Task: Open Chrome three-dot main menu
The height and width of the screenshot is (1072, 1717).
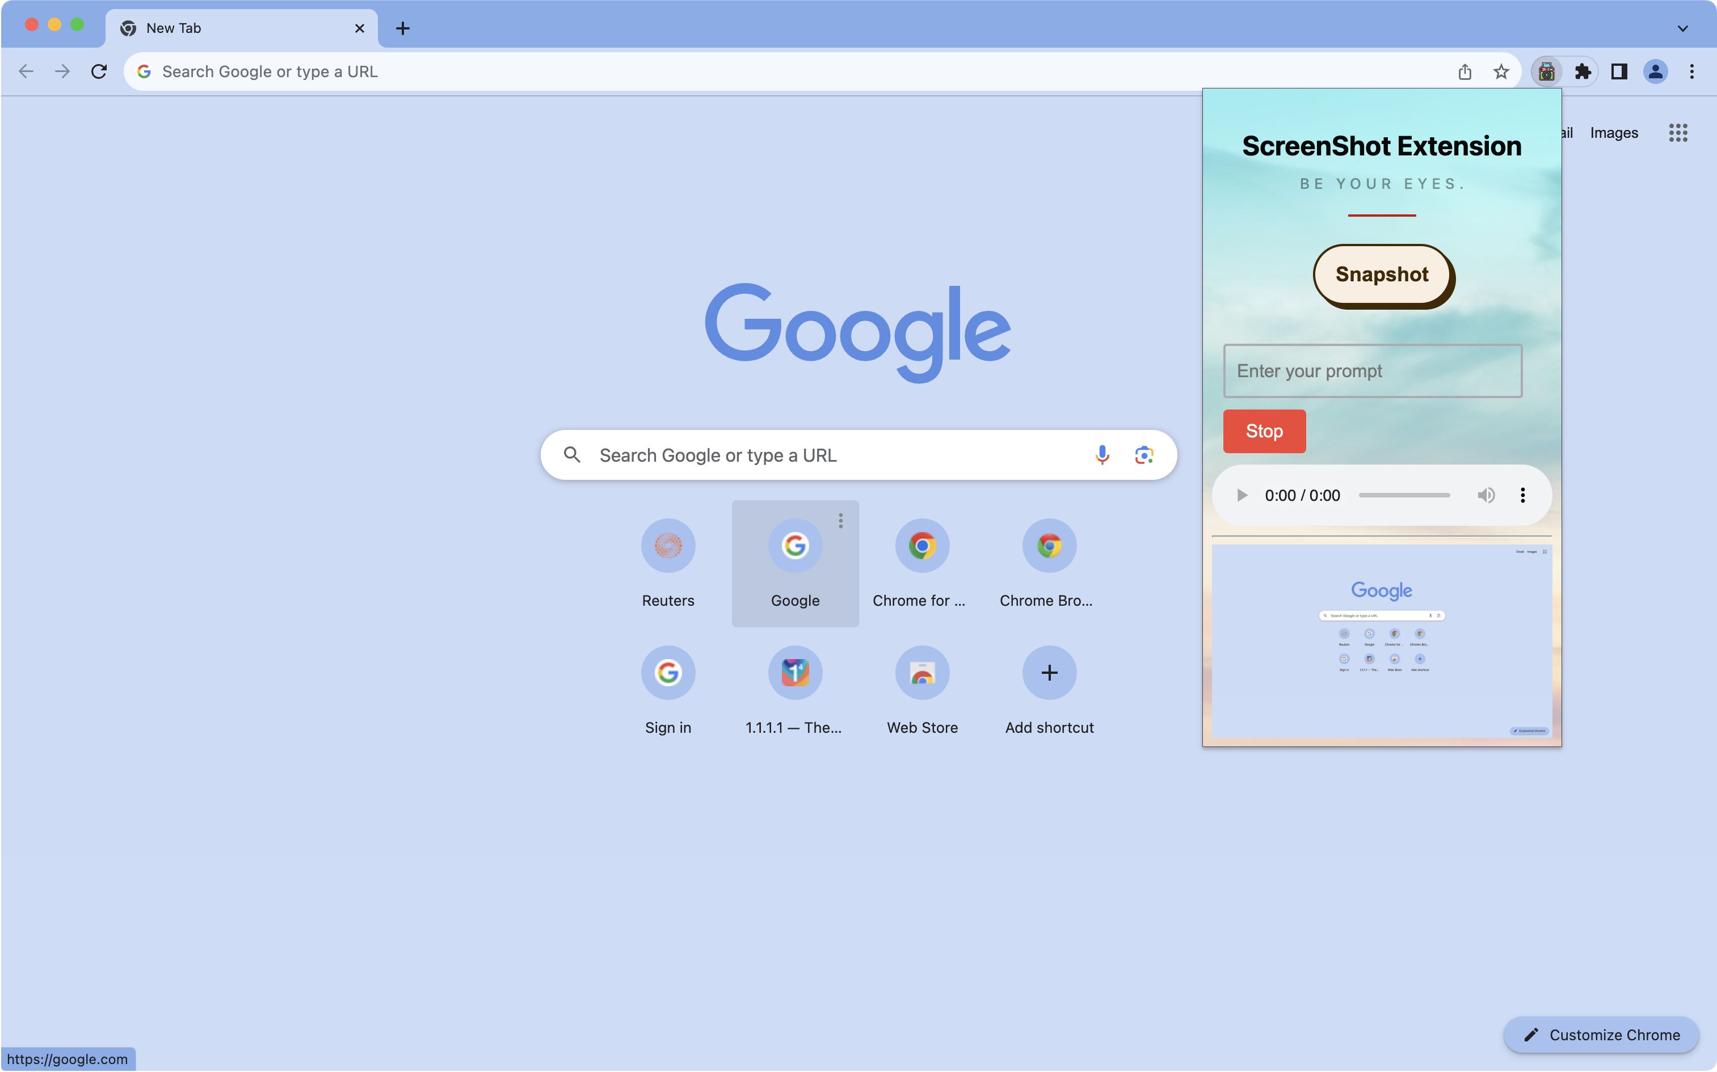Action: point(1691,71)
